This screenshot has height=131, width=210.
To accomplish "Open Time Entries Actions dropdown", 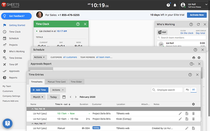I will pos(58,90).
